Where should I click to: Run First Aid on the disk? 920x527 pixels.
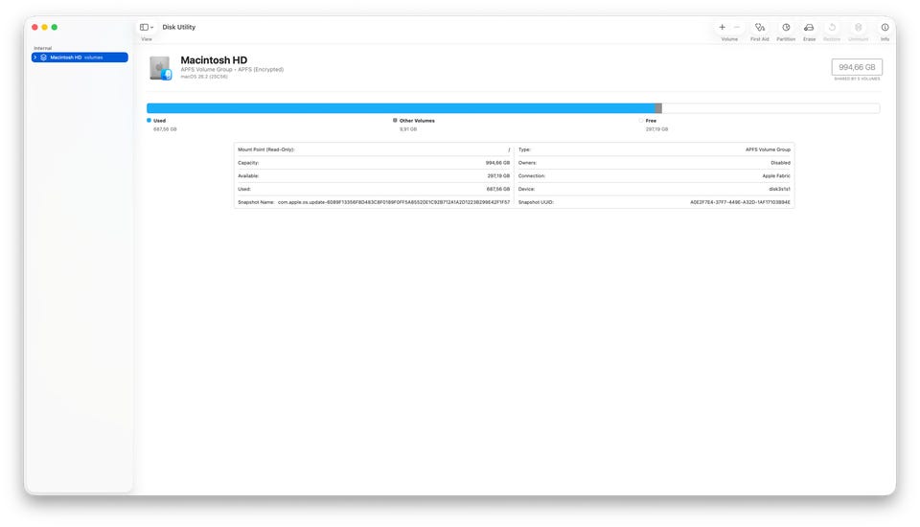point(760,27)
